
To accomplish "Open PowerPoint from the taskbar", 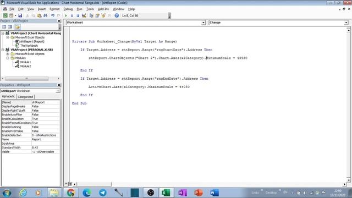I will pyautogui.click(x=199, y=193).
